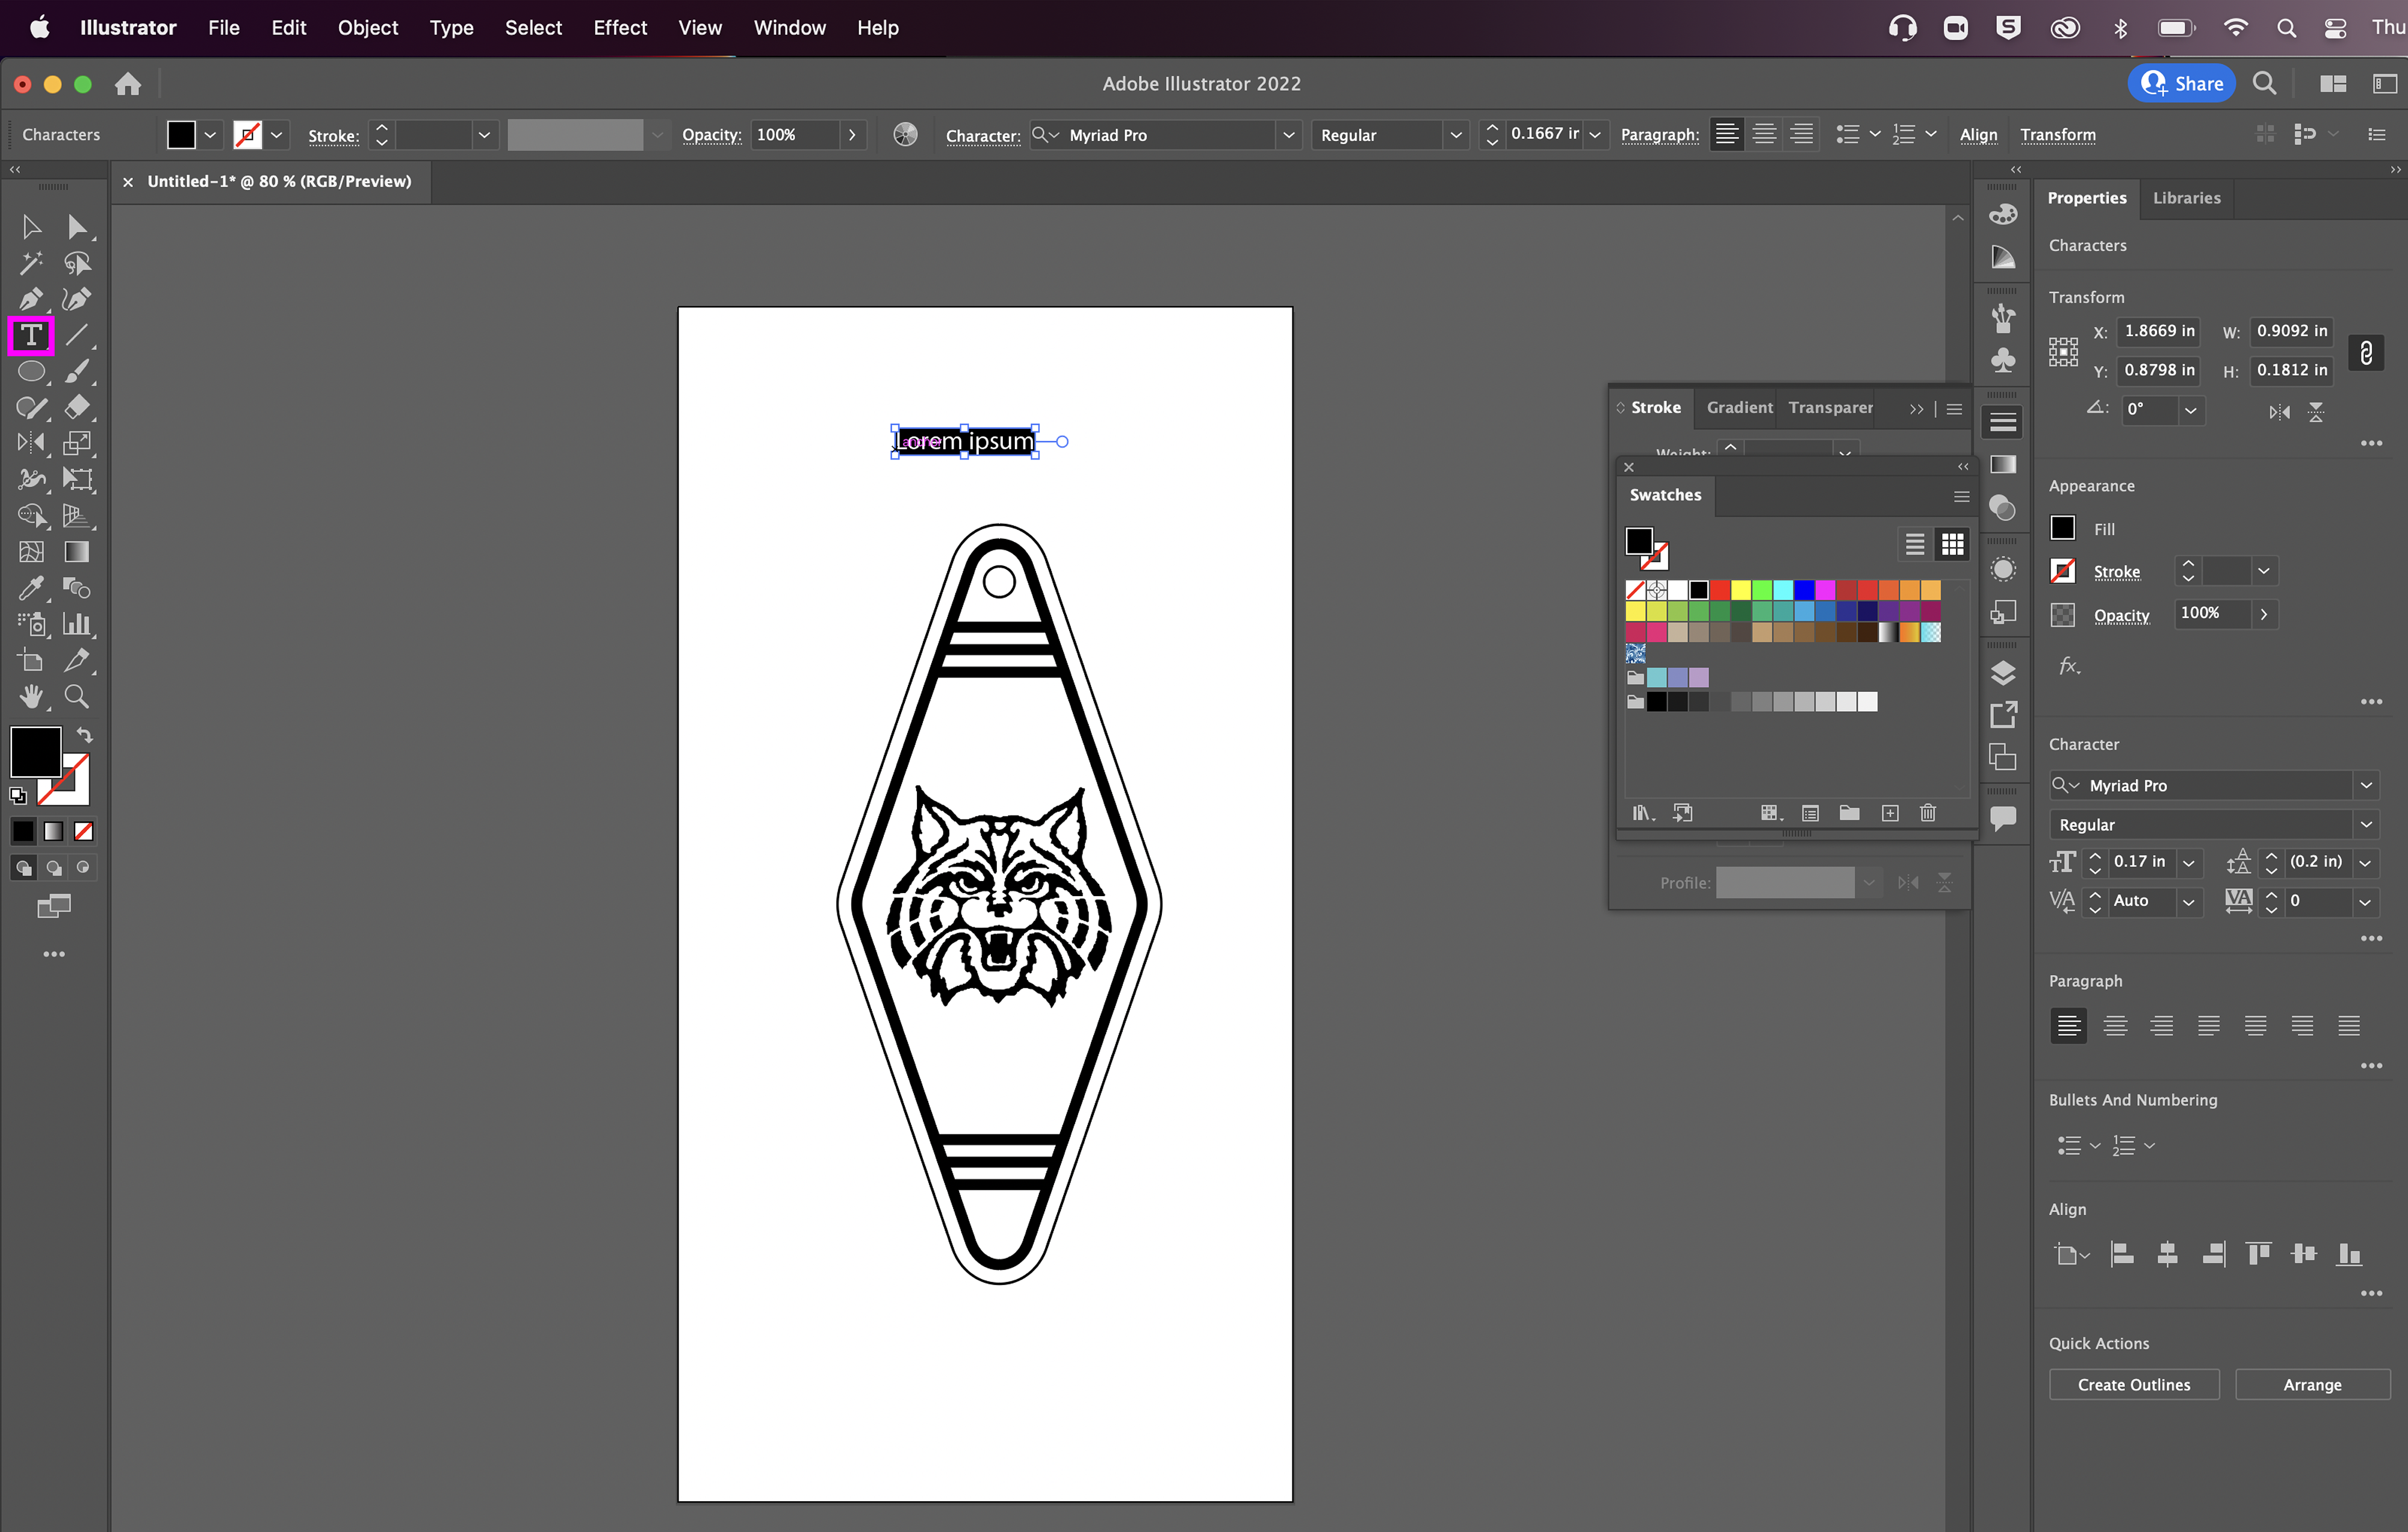The height and width of the screenshot is (1532, 2408).
Task: Expand the Regular font style dropdown
Action: tap(2366, 824)
